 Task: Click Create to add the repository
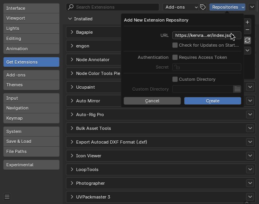(213, 101)
